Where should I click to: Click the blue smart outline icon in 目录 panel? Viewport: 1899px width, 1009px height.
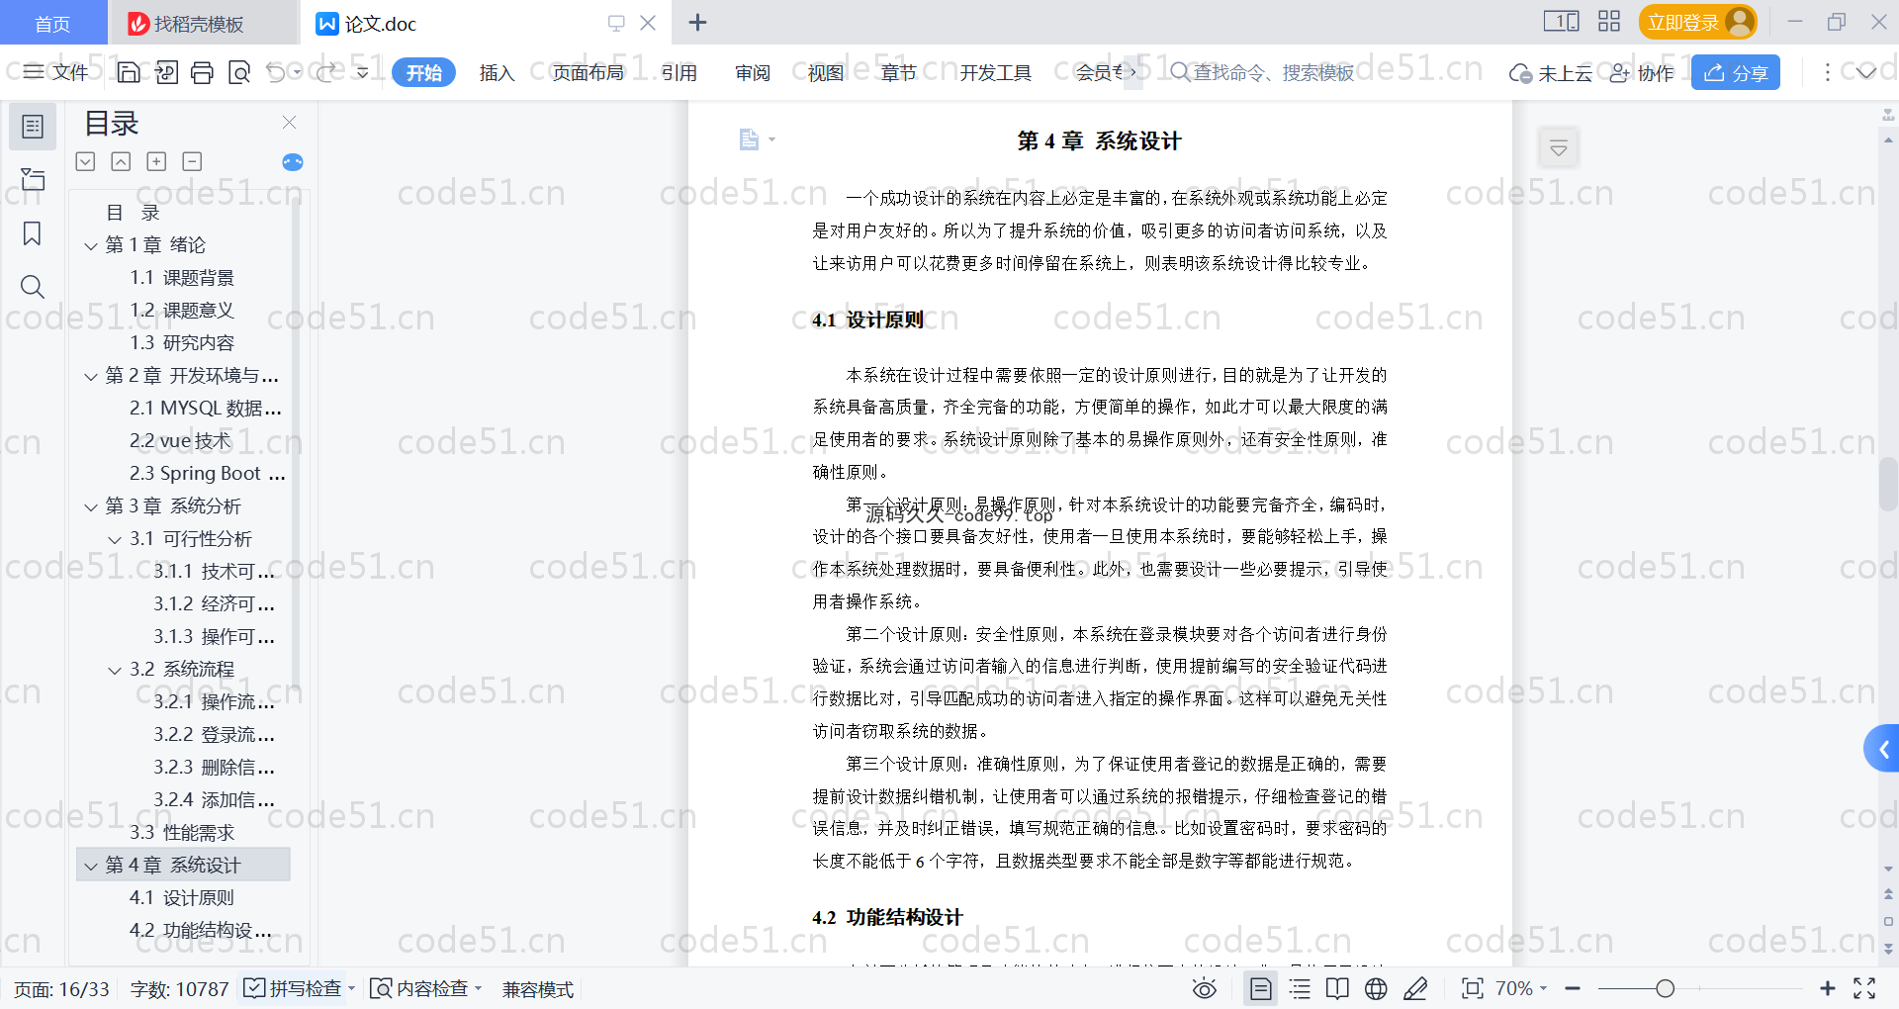(293, 162)
